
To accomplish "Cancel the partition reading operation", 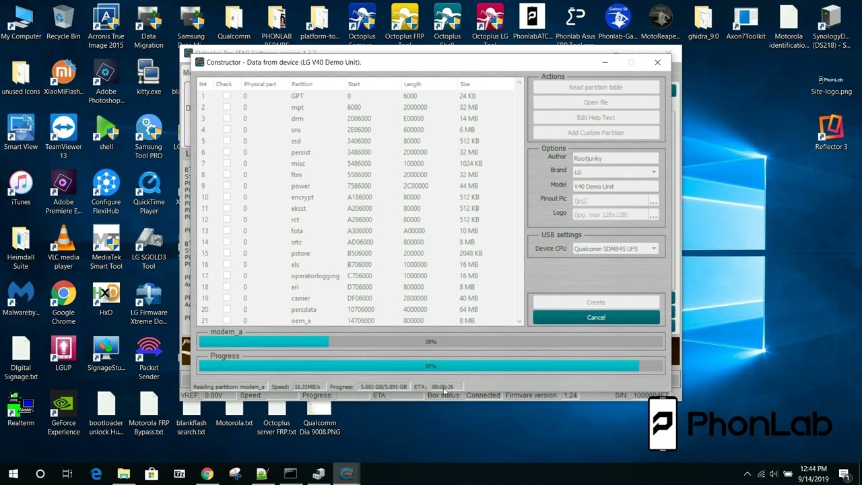I will tap(596, 317).
